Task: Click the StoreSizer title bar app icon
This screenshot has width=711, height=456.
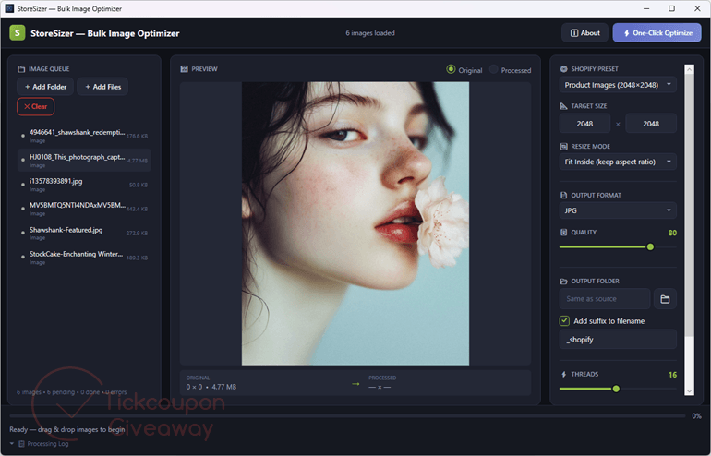Action: pos(9,8)
